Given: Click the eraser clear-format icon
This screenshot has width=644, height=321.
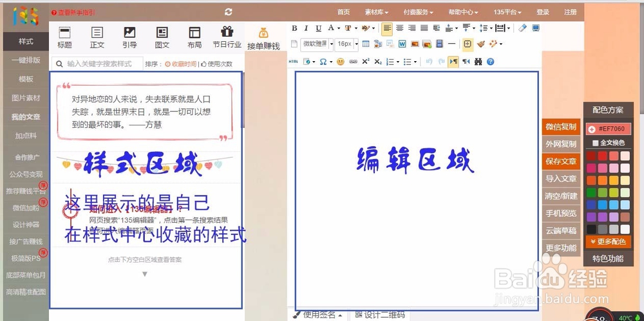Looking at the screenshot, I should (x=522, y=28).
